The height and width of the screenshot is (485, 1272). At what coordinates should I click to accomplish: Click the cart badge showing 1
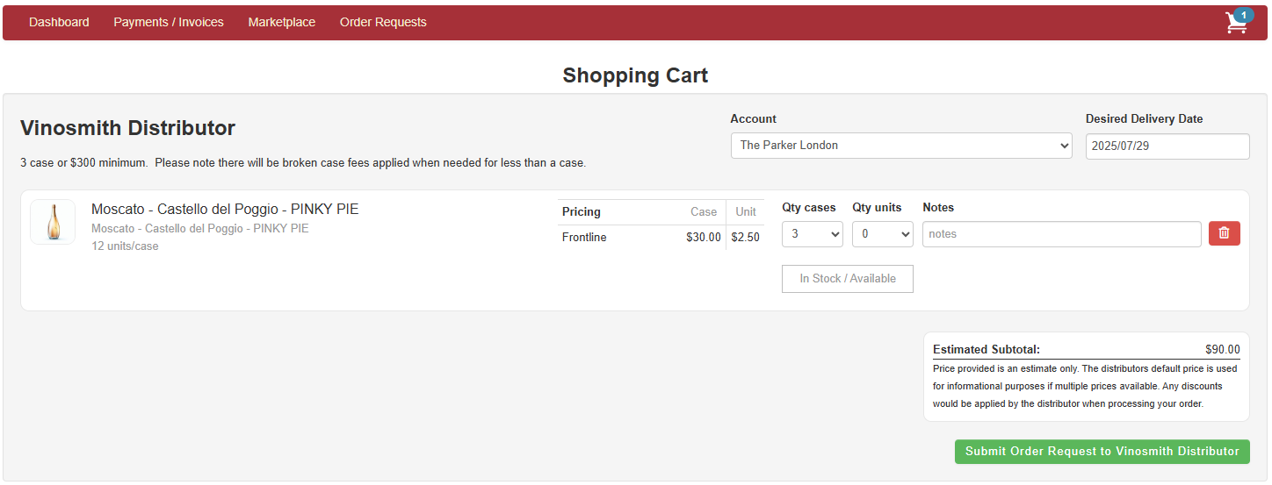1243,15
